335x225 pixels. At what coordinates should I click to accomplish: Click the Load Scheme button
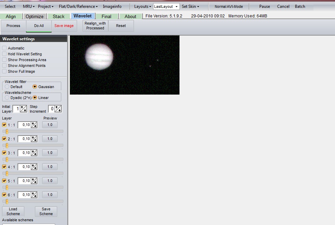coord(13,211)
